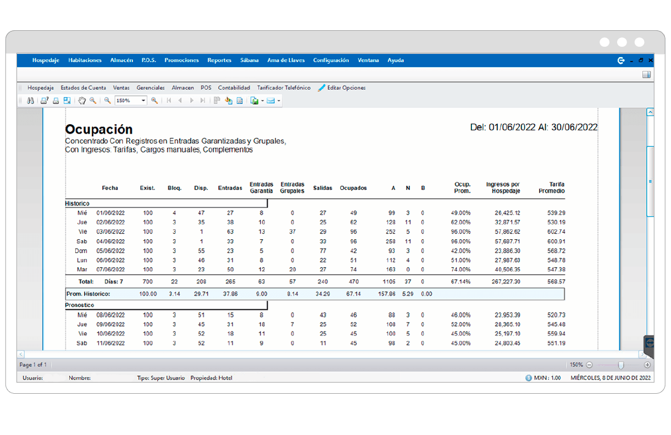Open the Configuración menu
This screenshot has height=435, width=671.
pyautogui.click(x=331, y=60)
